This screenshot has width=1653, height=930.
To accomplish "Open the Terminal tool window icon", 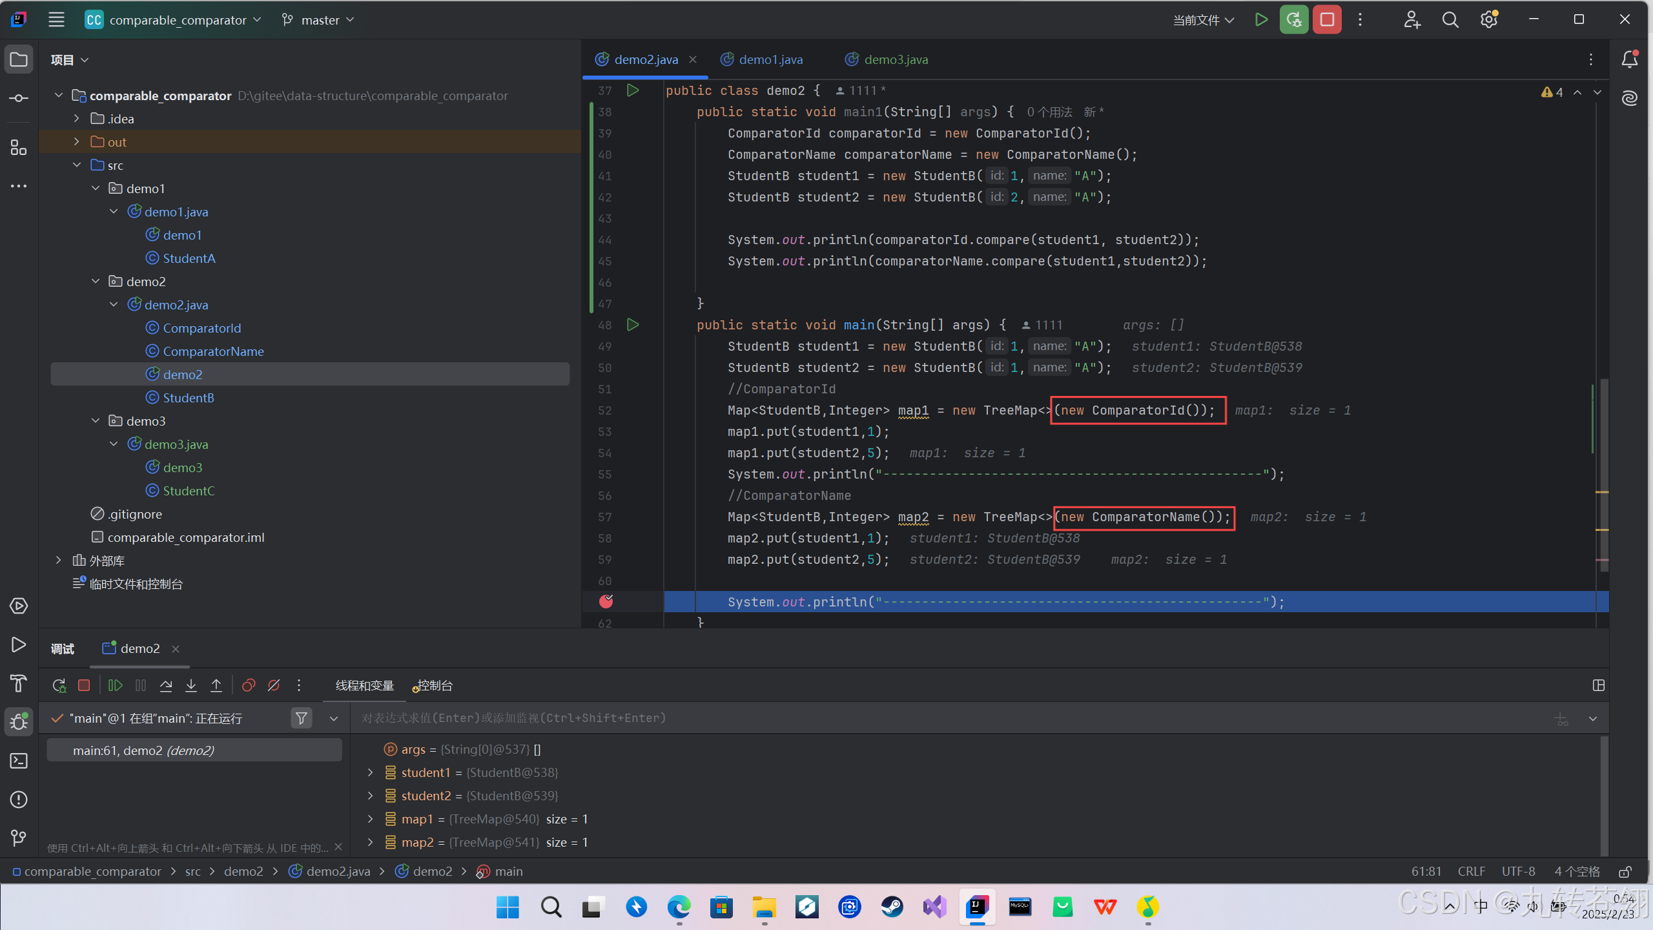I will (x=19, y=761).
